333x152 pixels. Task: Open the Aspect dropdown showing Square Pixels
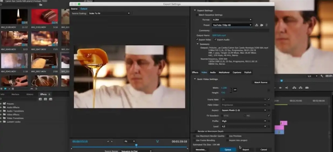pyautogui.click(x=244, y=110)
